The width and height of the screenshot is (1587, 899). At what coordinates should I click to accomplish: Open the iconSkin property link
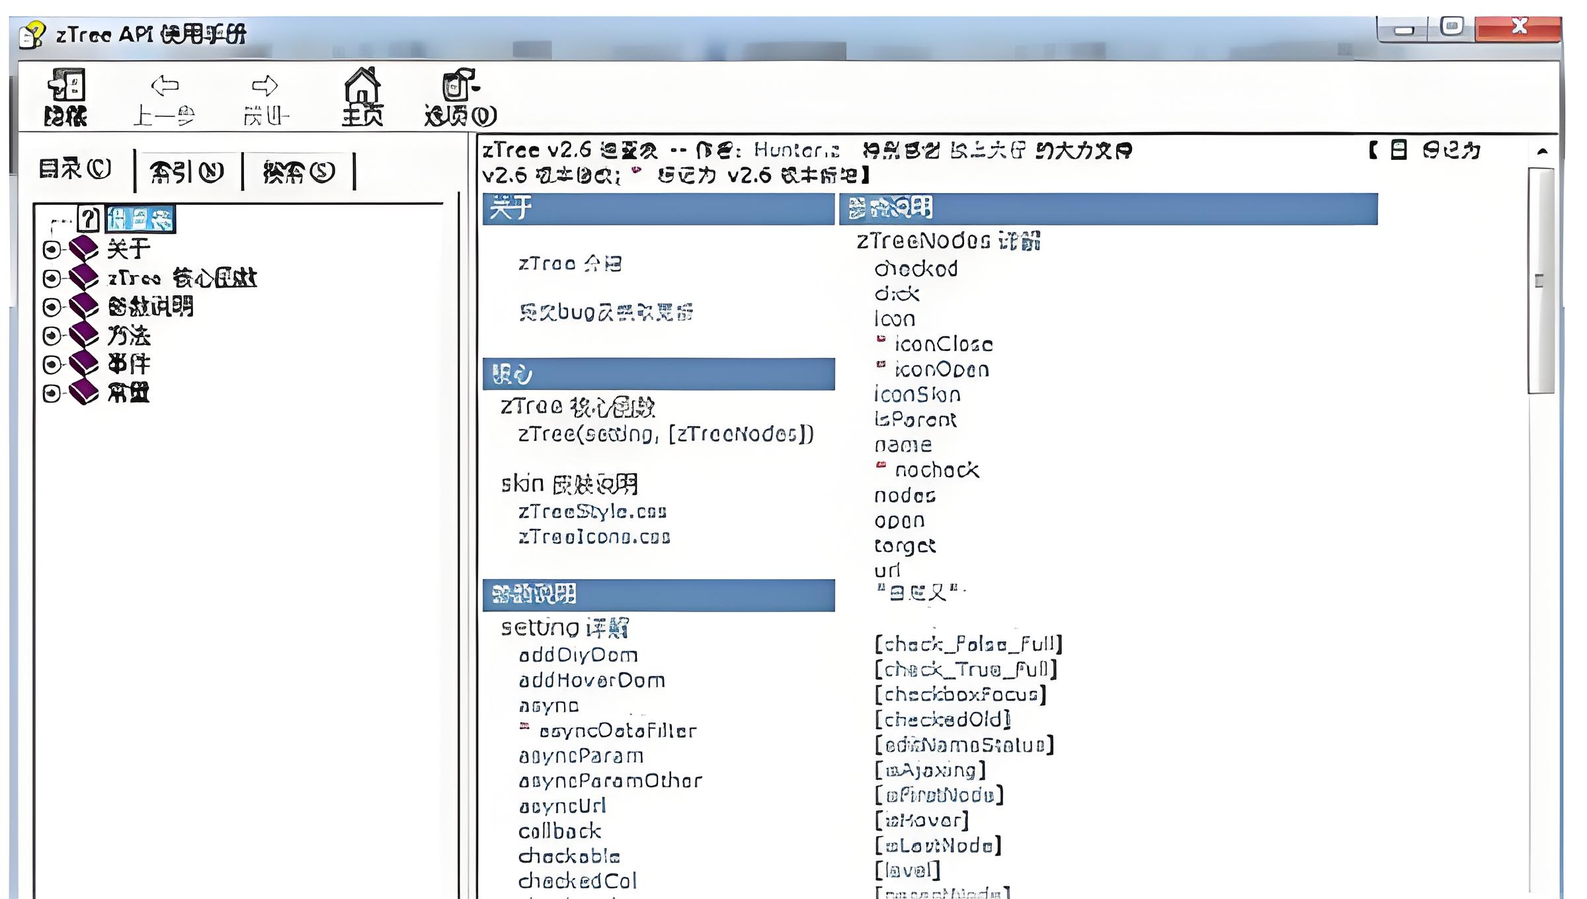(917, 395)
